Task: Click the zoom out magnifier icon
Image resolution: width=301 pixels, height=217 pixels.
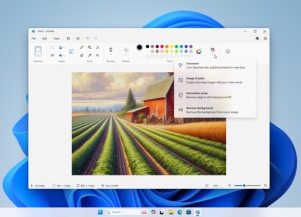Action: (x=230, y=185)
